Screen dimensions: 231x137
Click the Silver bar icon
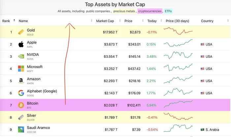click(21, 118)
